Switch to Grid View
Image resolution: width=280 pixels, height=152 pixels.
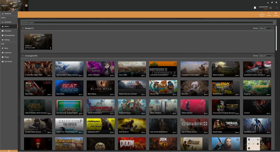[276, 14]
